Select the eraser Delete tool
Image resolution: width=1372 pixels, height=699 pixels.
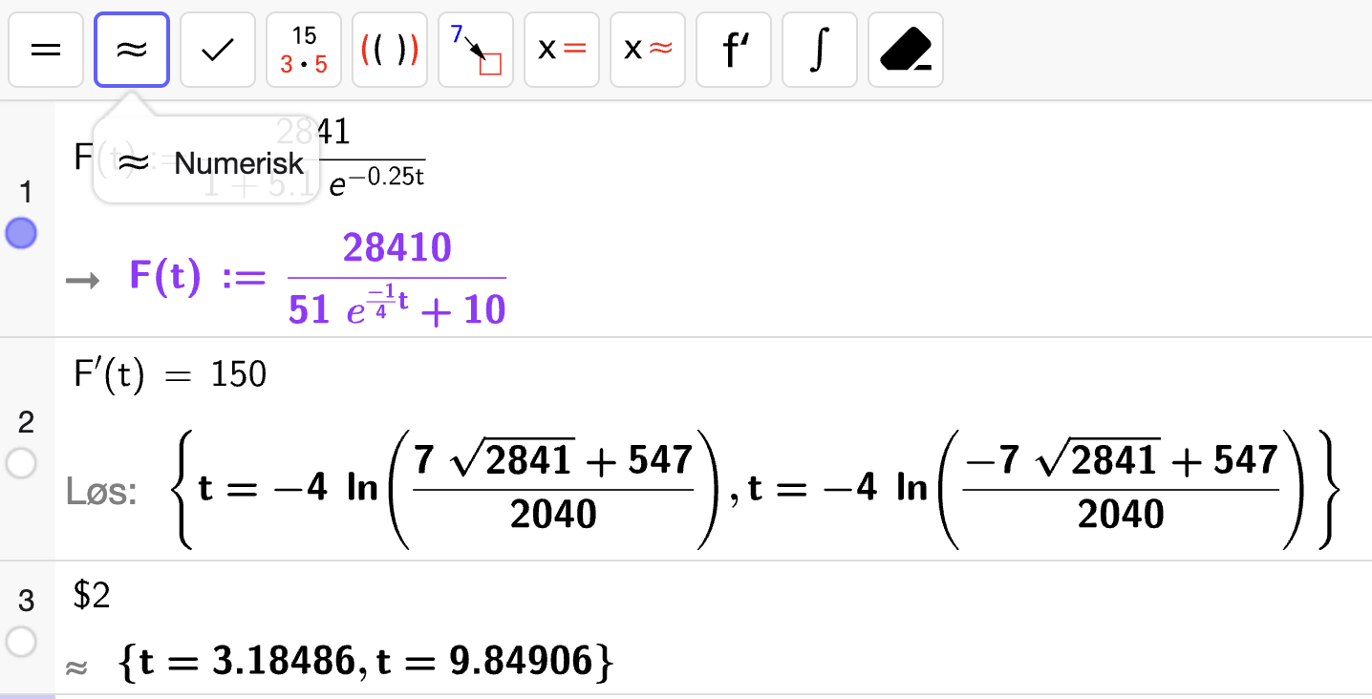click(x=905, y=50)
